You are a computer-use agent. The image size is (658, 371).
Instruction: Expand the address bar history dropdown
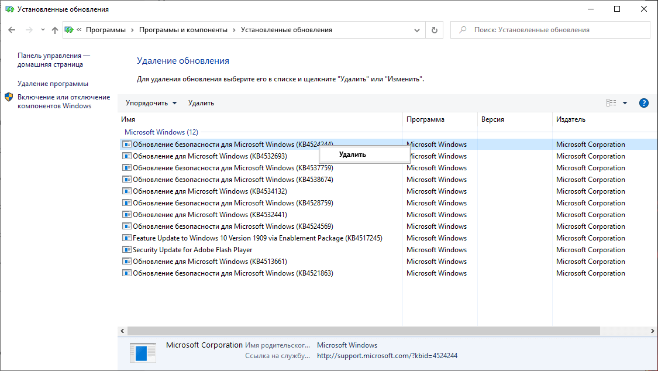[x=417, y=30]
